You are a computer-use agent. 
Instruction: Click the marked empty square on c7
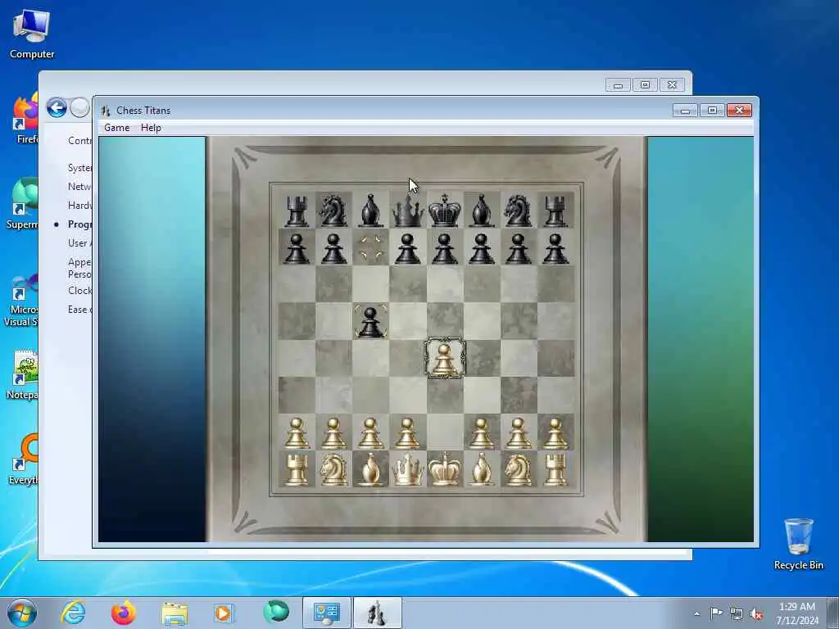click(370, 247)
